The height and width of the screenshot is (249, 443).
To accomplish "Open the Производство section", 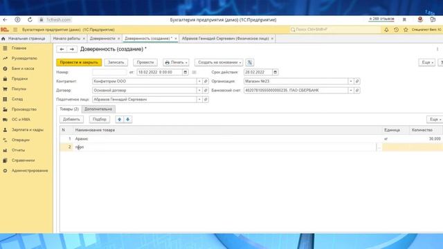I will coord(24,109).
